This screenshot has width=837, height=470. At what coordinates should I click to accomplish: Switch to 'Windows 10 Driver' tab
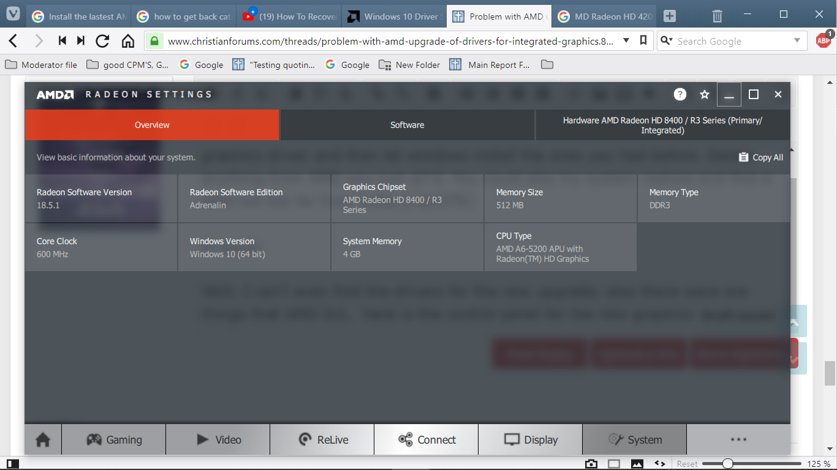tap(394, 17)
